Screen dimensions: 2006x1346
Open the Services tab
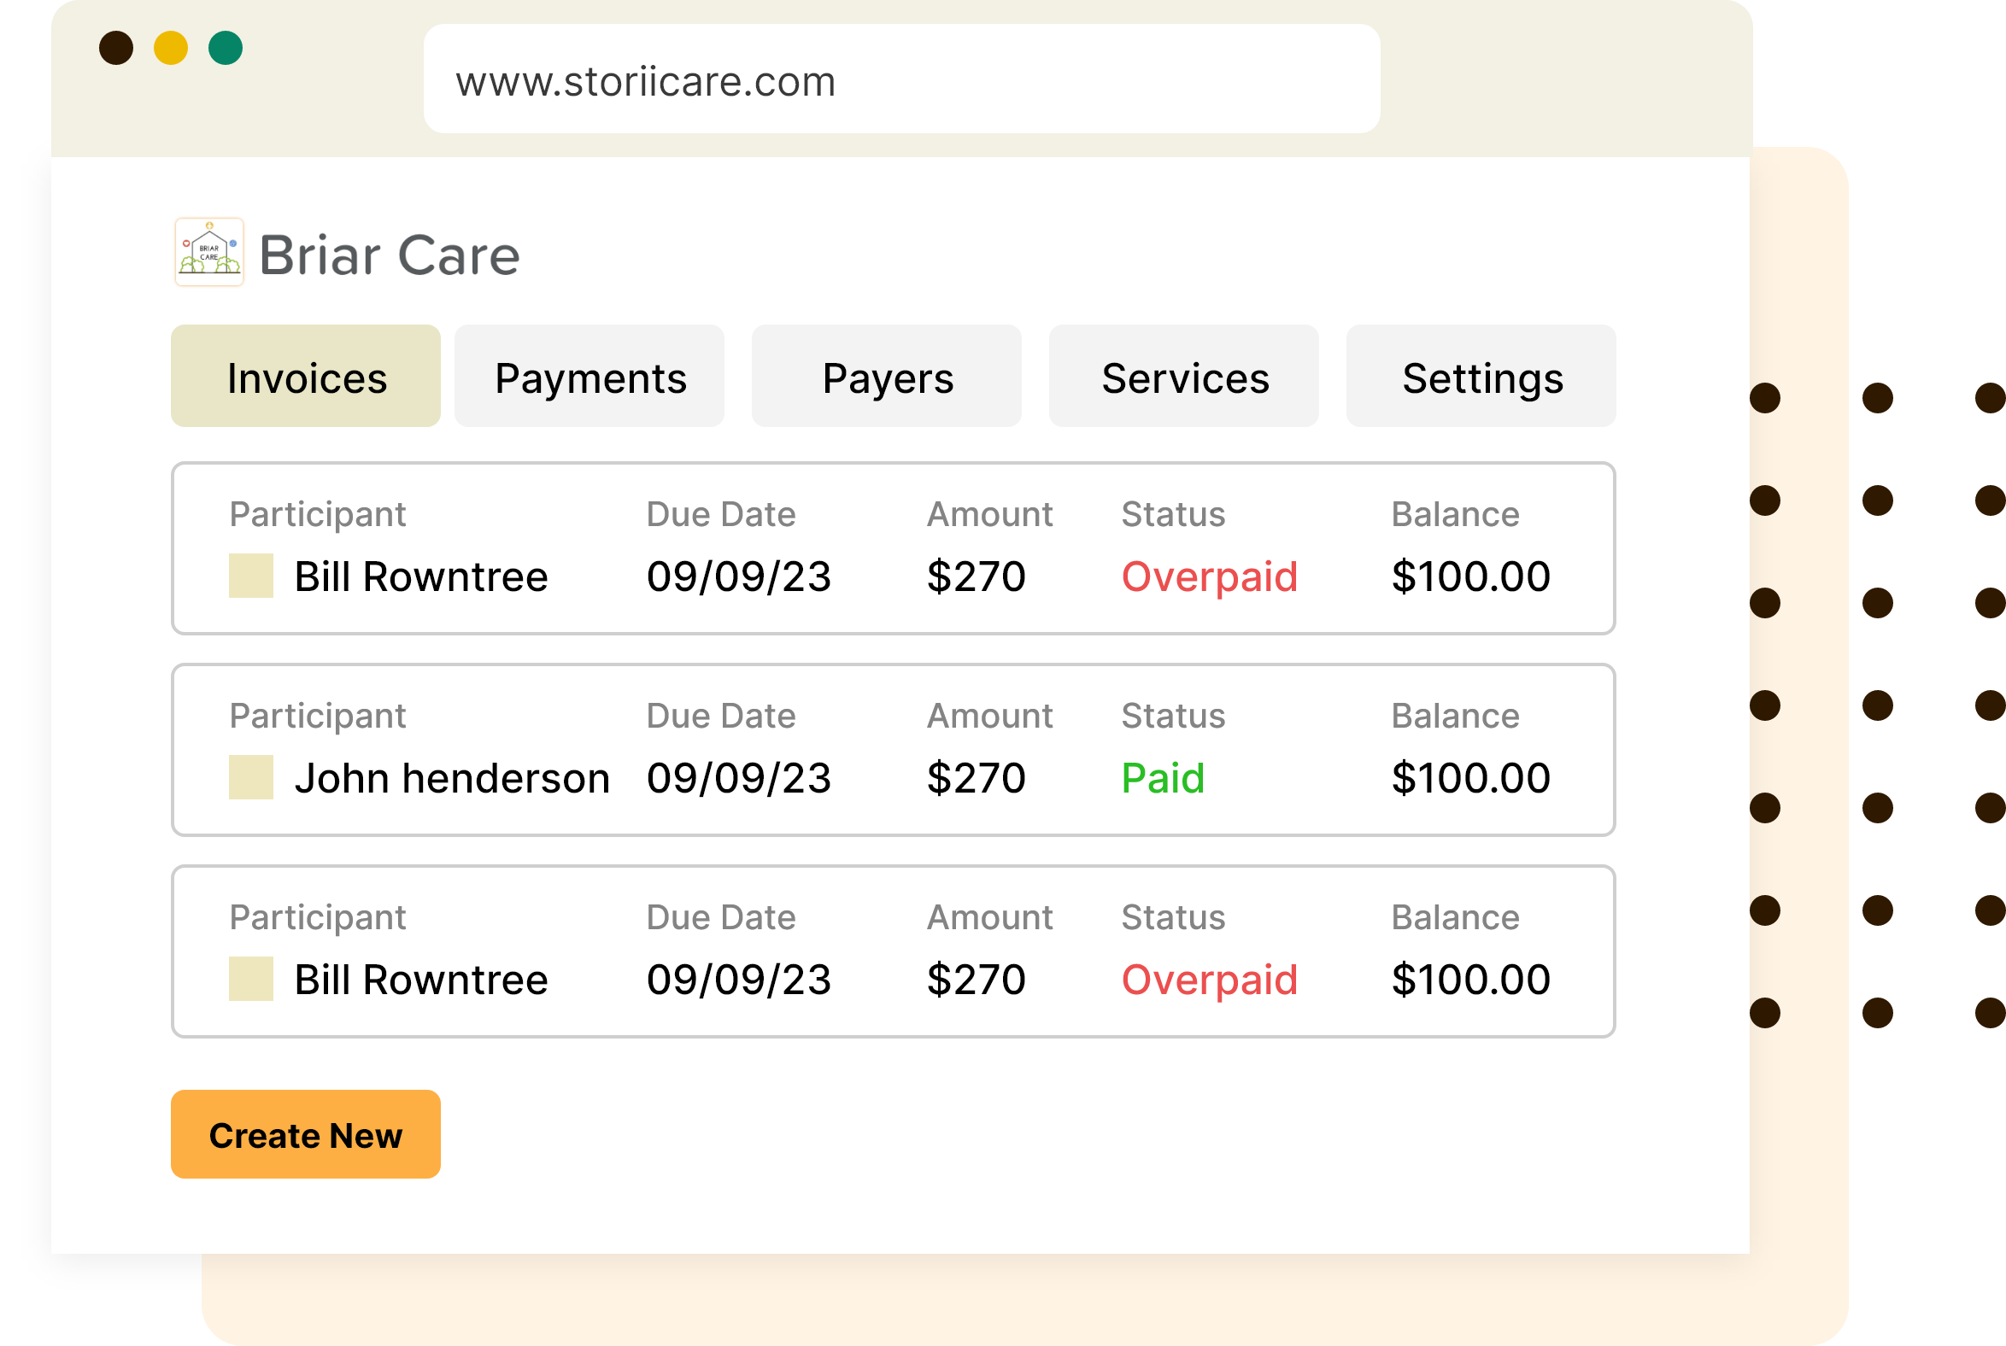(1183, 376)
